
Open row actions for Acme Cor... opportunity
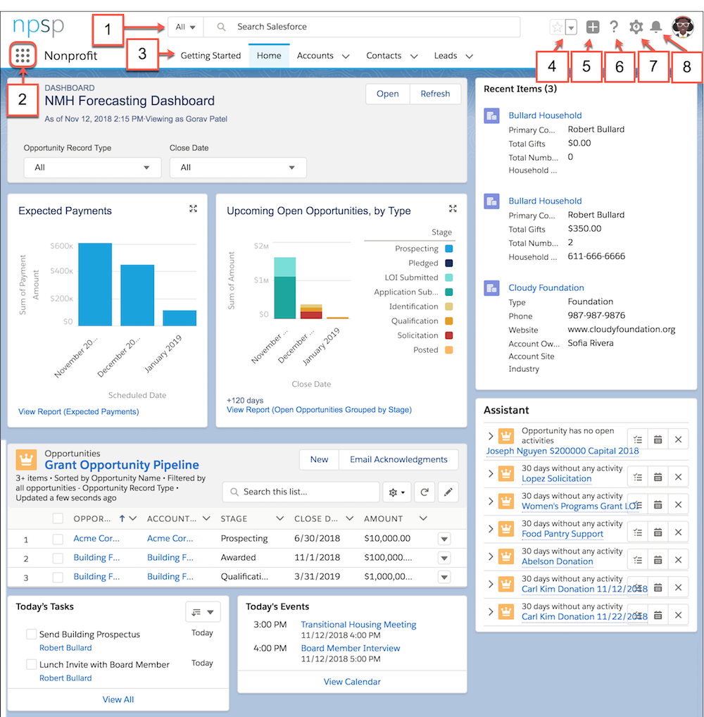[x=444, y=539]
